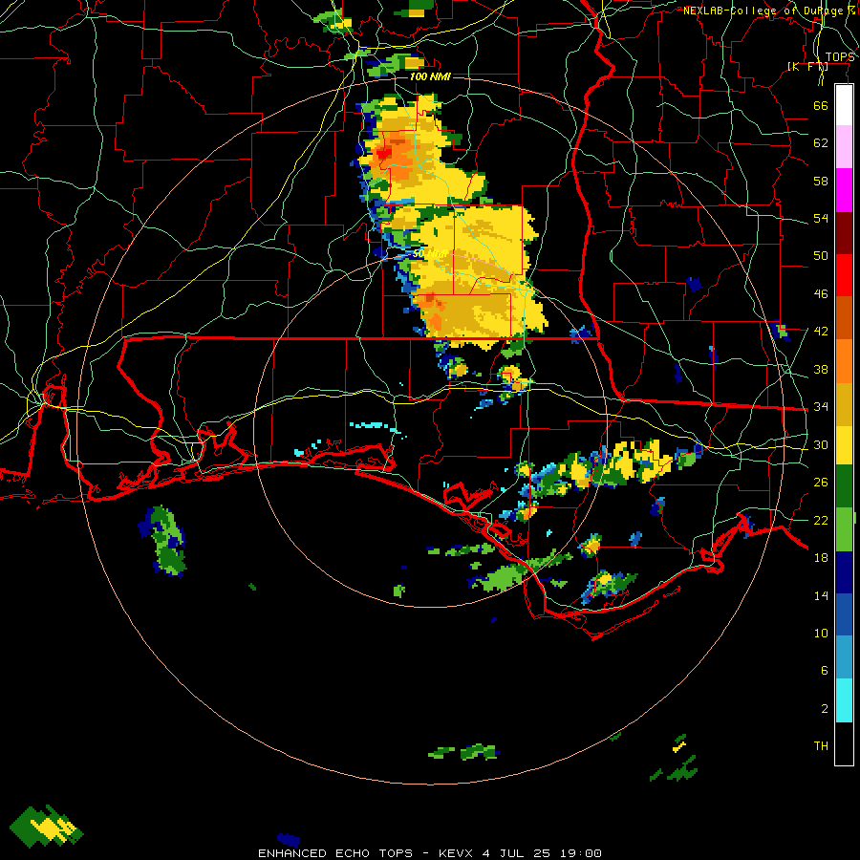The image size is (860, 860).
Task: Click the 100 NMI range ring label
Action: 430,76
